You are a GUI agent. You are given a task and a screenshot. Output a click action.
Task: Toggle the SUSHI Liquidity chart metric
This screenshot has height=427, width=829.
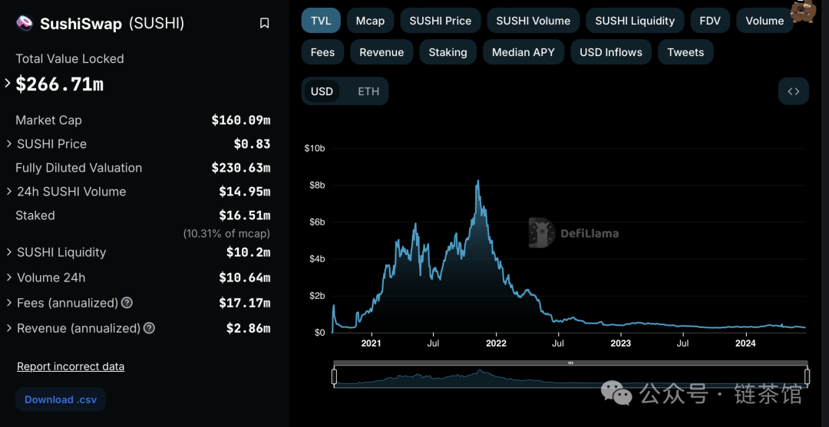[x=635, y=21]
